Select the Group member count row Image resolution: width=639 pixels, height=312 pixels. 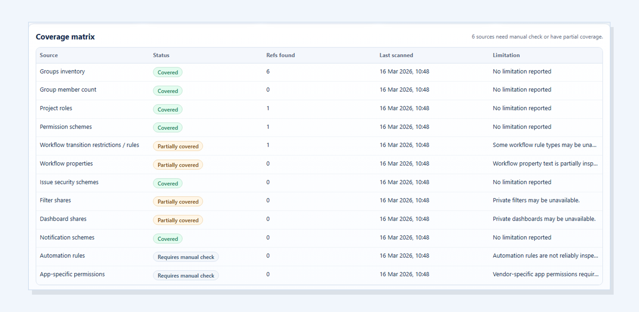(68, 89)
